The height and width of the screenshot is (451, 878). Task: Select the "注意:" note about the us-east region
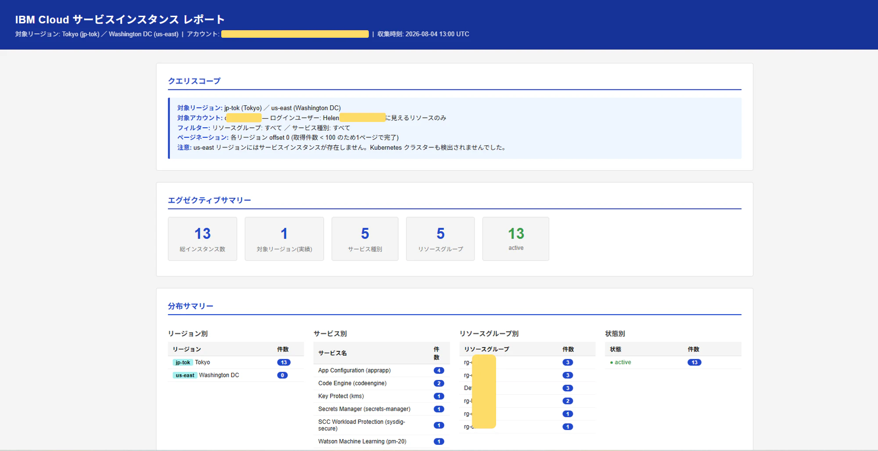(342, 148)
